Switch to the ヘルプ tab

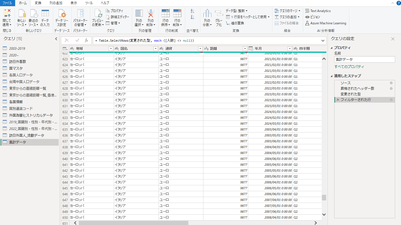click(x=105, y=3)
